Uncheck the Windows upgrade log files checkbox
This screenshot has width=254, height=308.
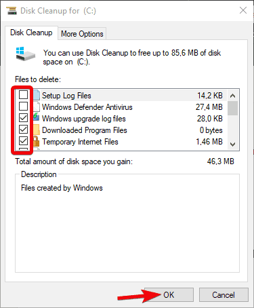coord(23,117)
